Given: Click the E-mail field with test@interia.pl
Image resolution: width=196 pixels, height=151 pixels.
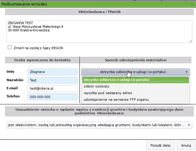Looking at the screenshot, I should coord(52,89).
